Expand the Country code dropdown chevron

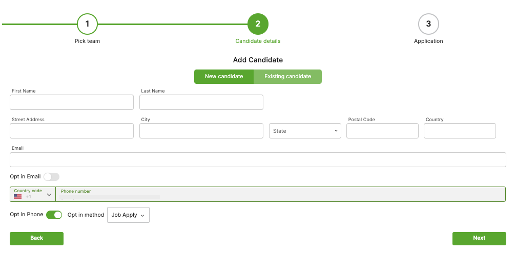pyautogui.click(x=49, y=195)
